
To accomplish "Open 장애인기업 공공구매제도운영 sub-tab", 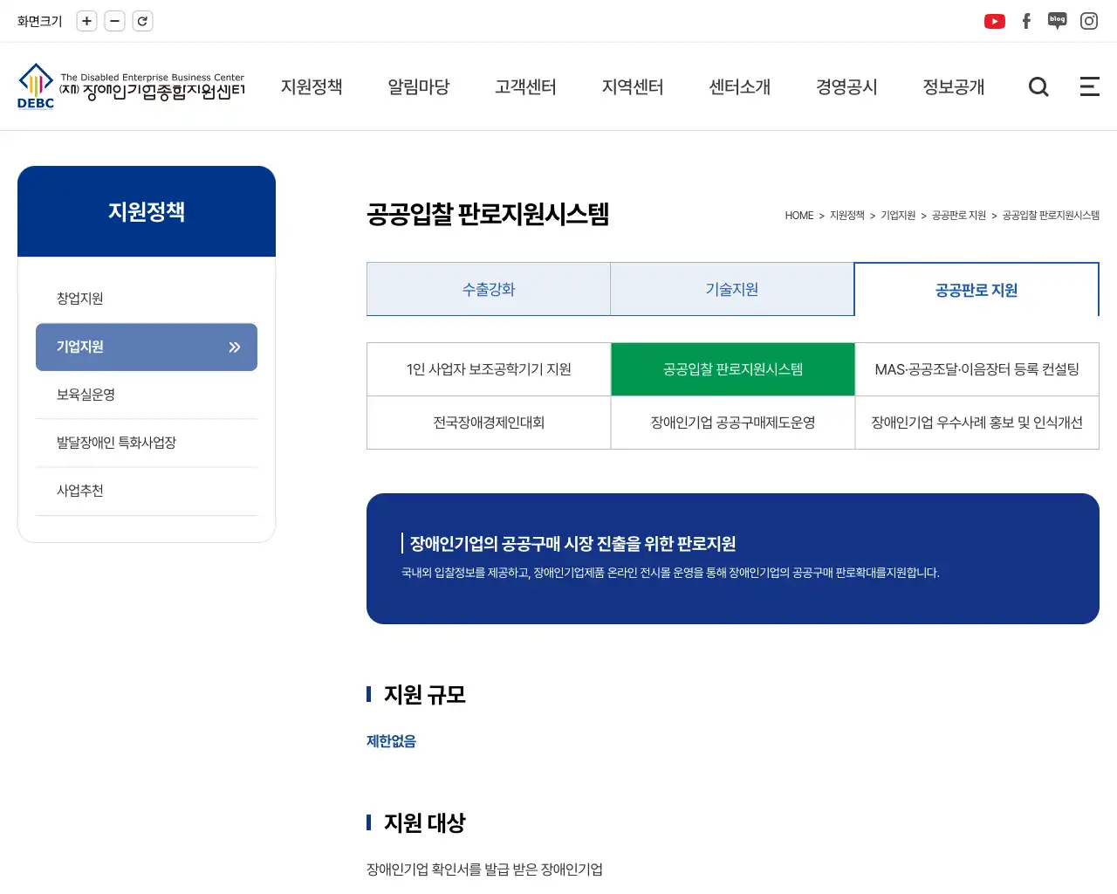I will tap(733, 423).
